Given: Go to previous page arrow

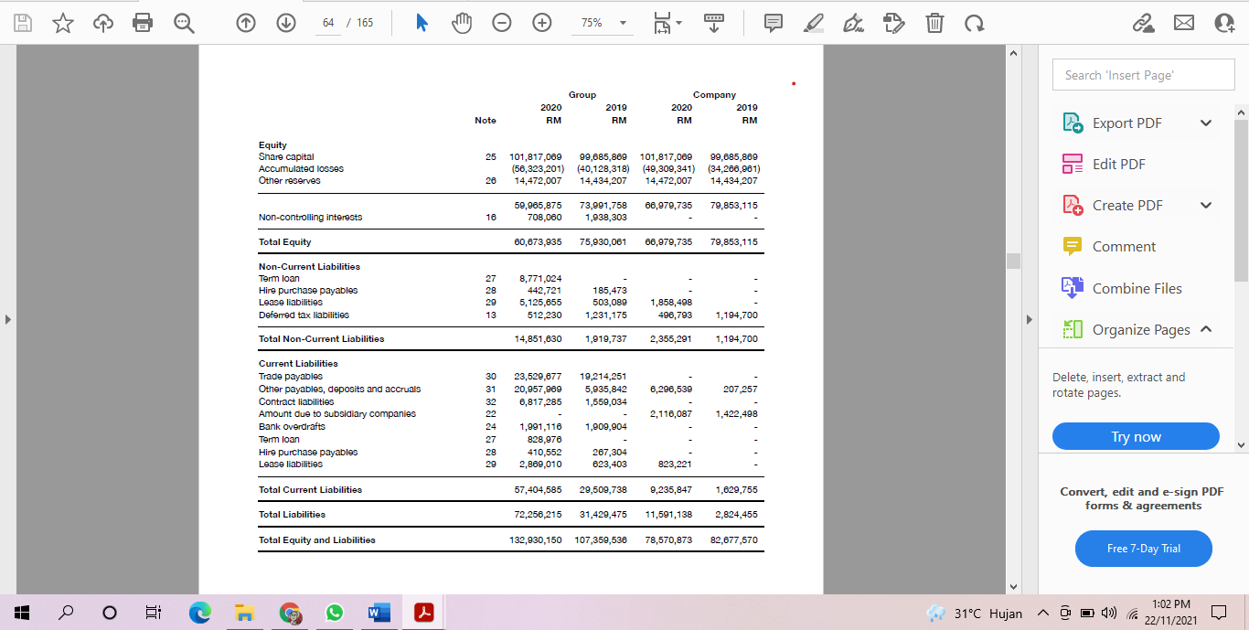Looking at the screenshot, I should click(x=246, y=23).
